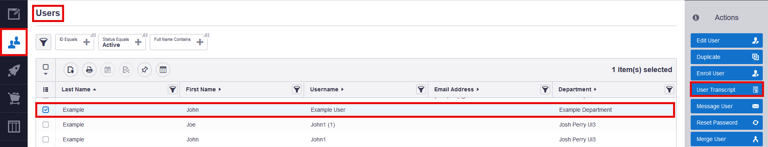Click the User Transcript action button
Screen dimensions: 768x147
[727, 90]
